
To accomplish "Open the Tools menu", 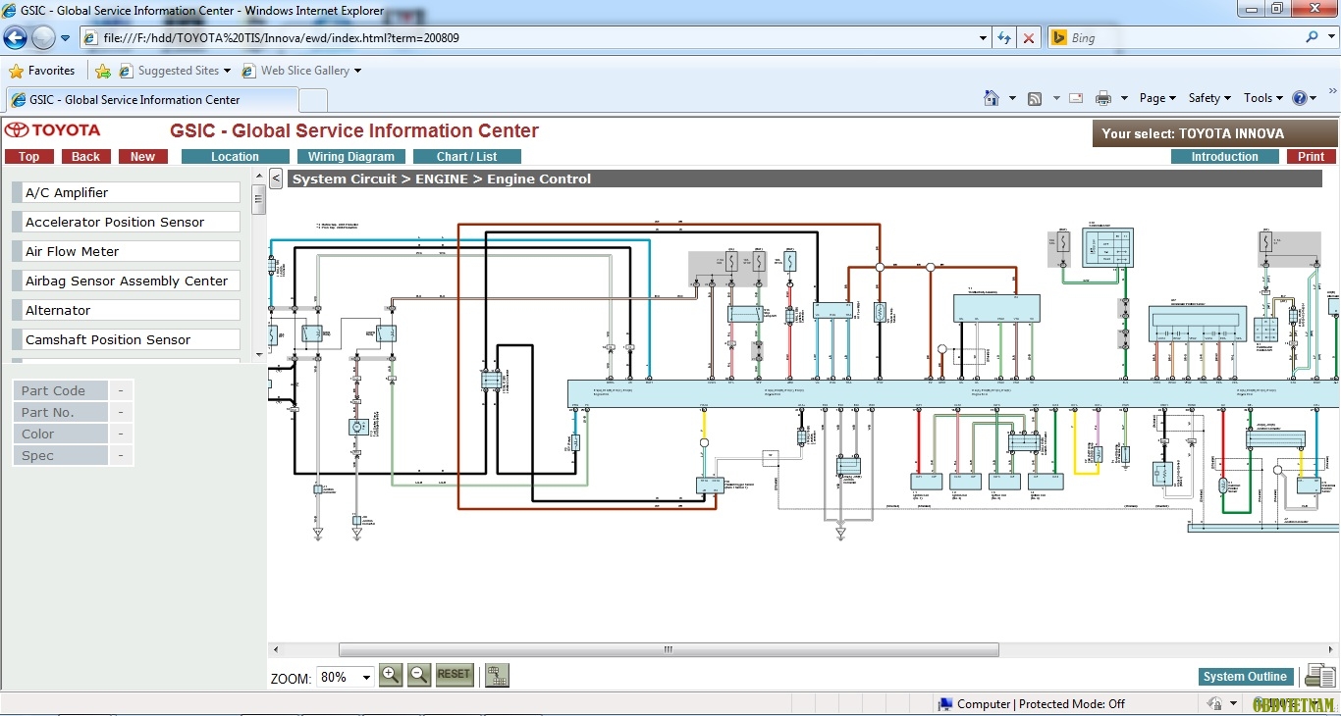I will [x=1262, y=98].
